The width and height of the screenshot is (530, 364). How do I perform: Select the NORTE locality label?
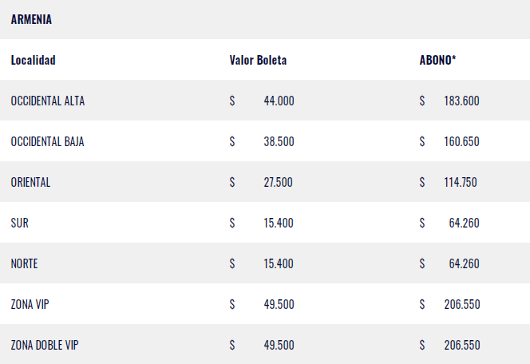pyautogui.click(x=25, y=264)
